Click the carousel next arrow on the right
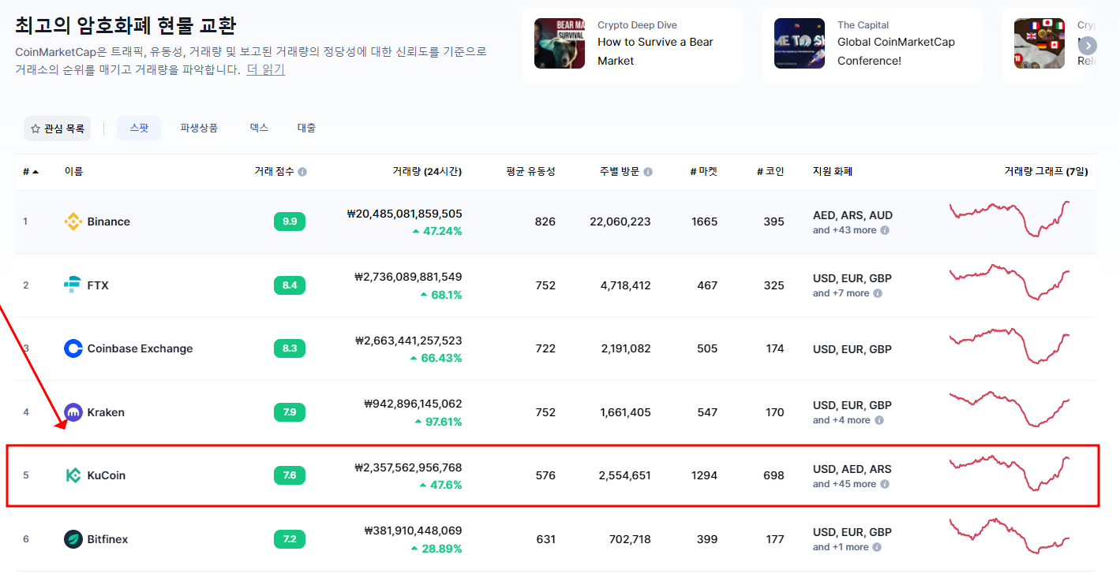This screenshot has width=1120, height=581. point(1088,46)
